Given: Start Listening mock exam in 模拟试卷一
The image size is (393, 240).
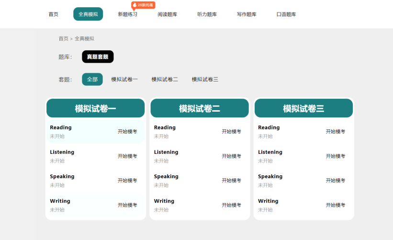Looking at the screenshot, I should [127, 156].
